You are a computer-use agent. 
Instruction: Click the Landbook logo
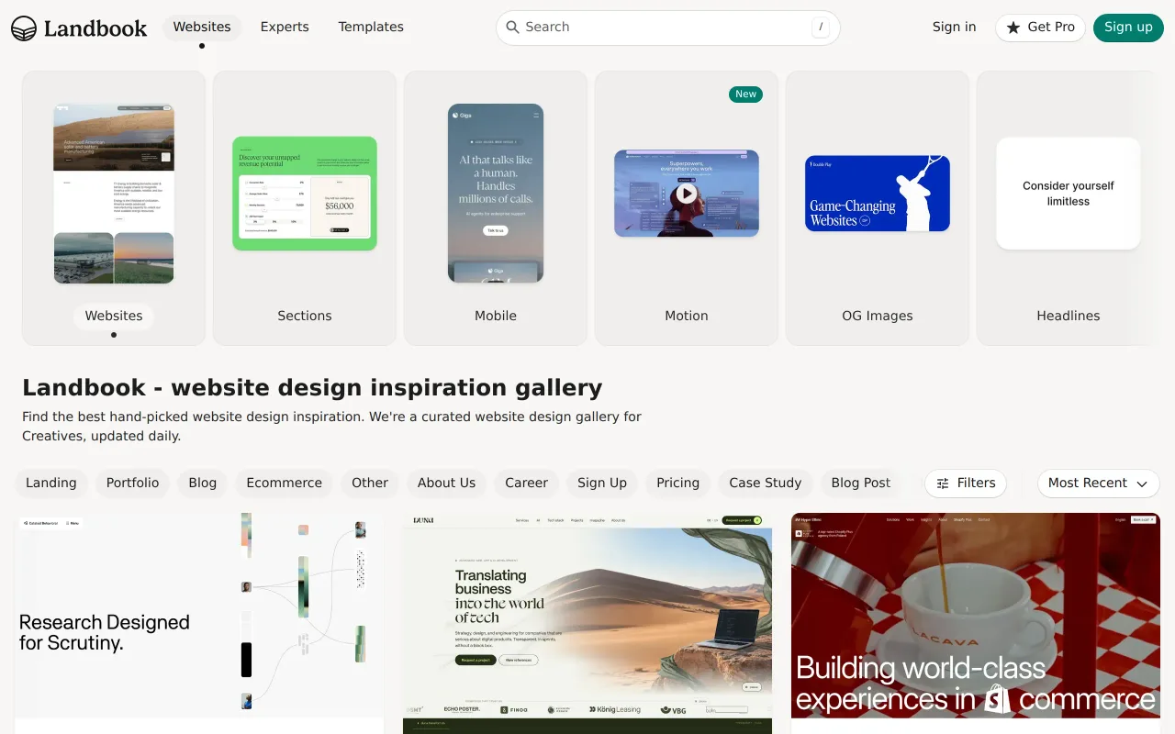click(79, 28)
